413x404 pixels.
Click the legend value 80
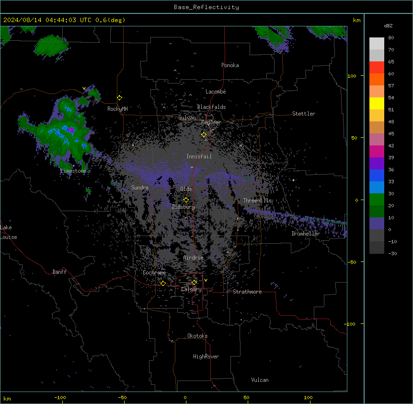pos(391,38)
